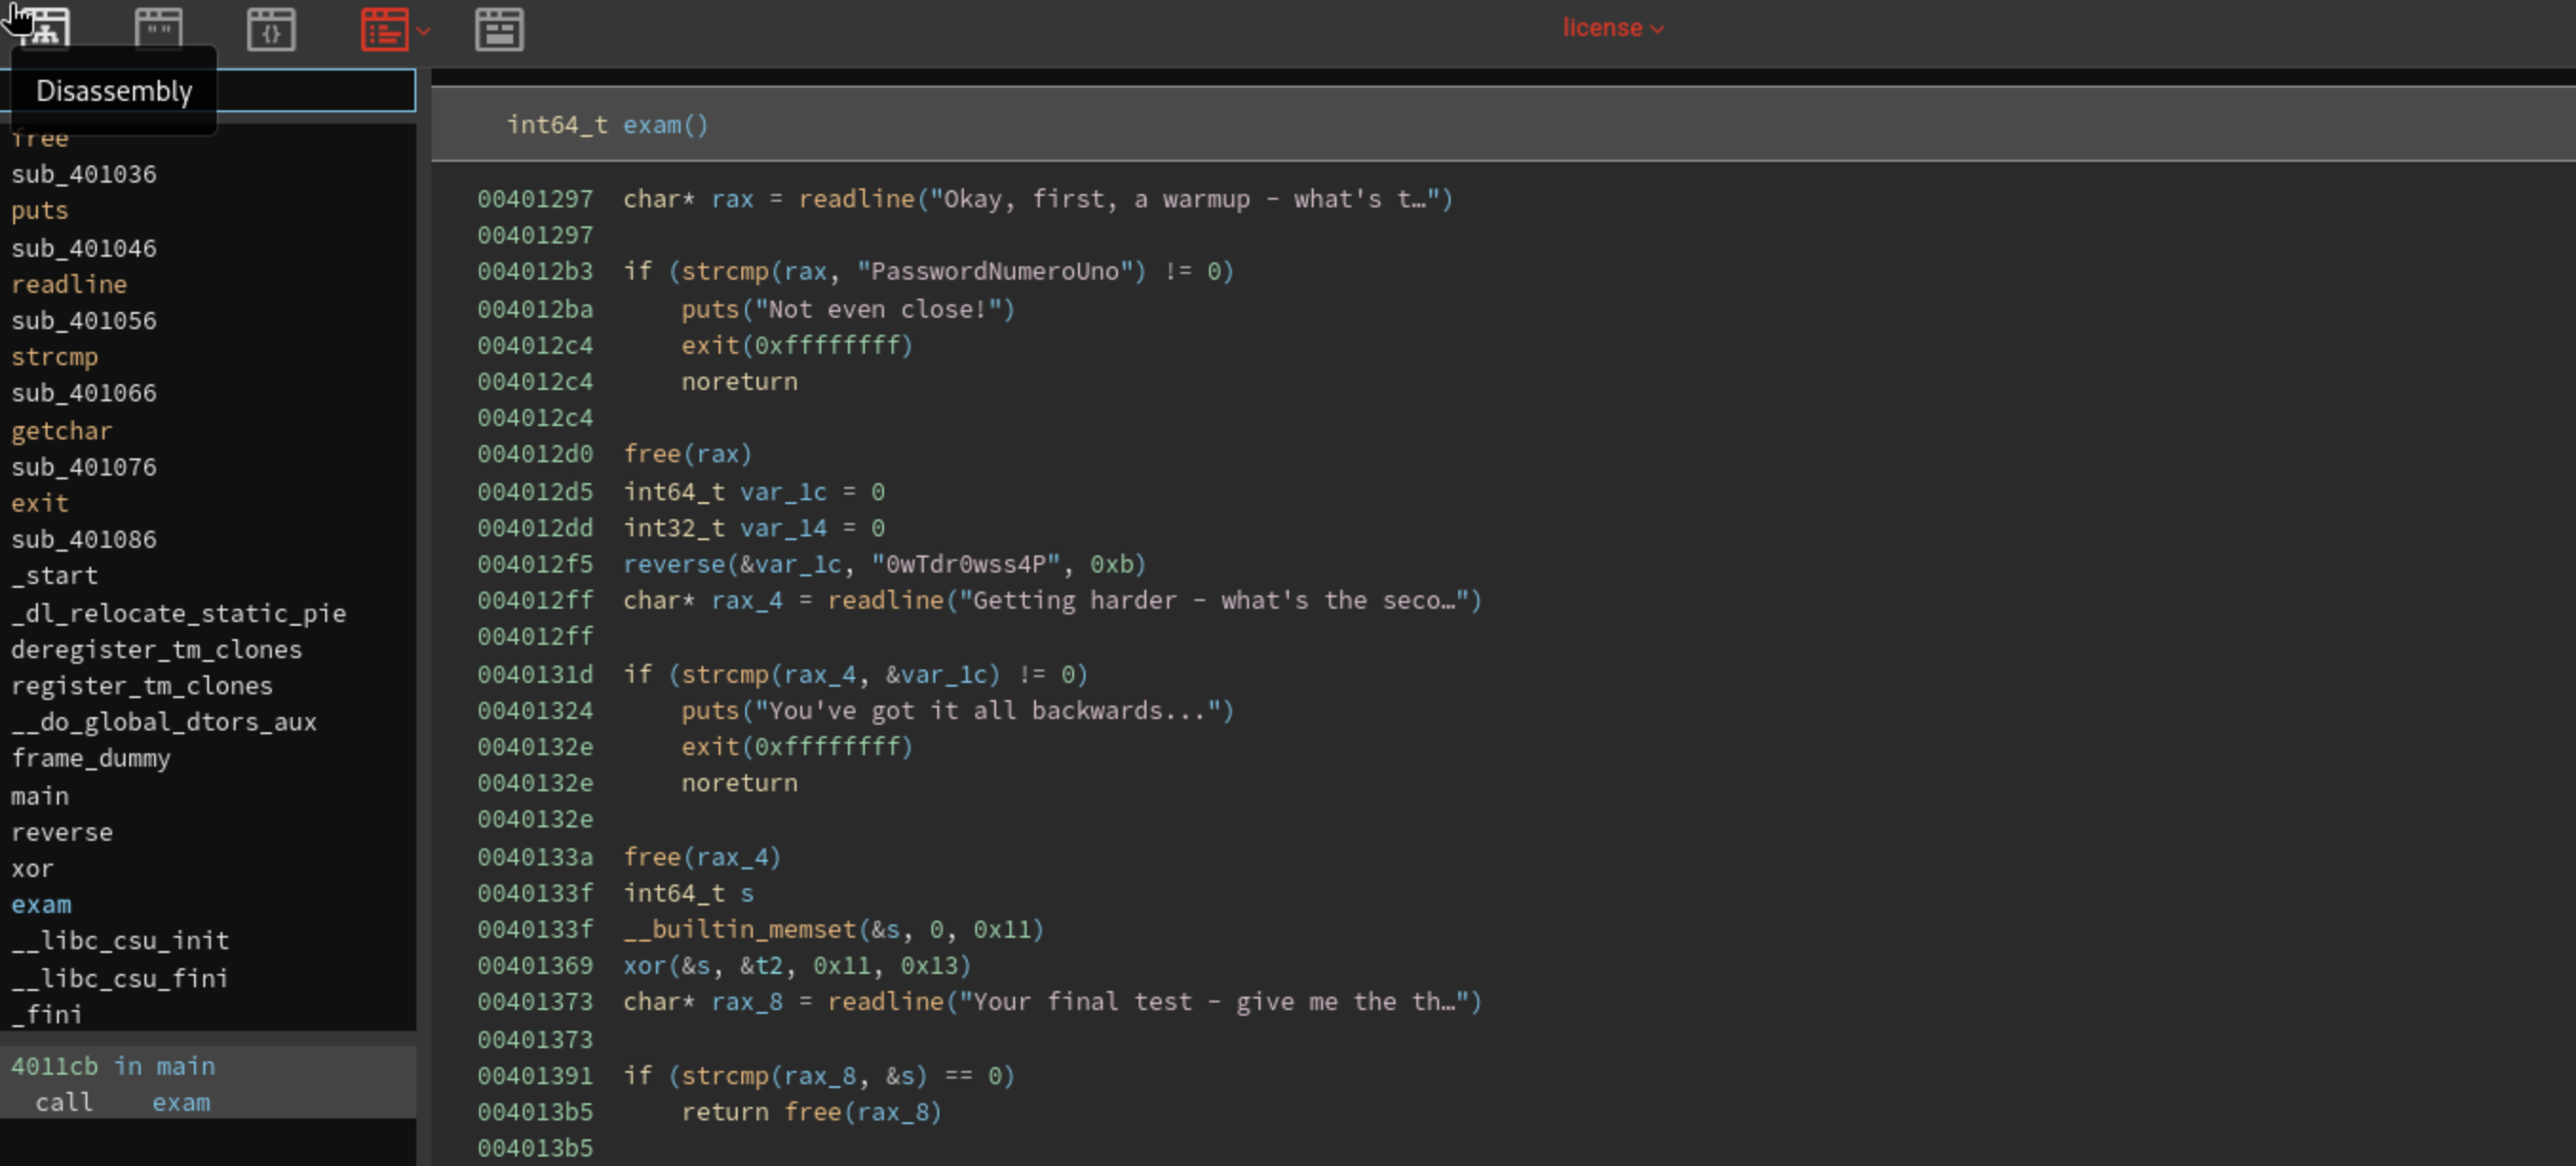Open the Types view with curly braces icon

pyautogui.click(x=271, y=28)
